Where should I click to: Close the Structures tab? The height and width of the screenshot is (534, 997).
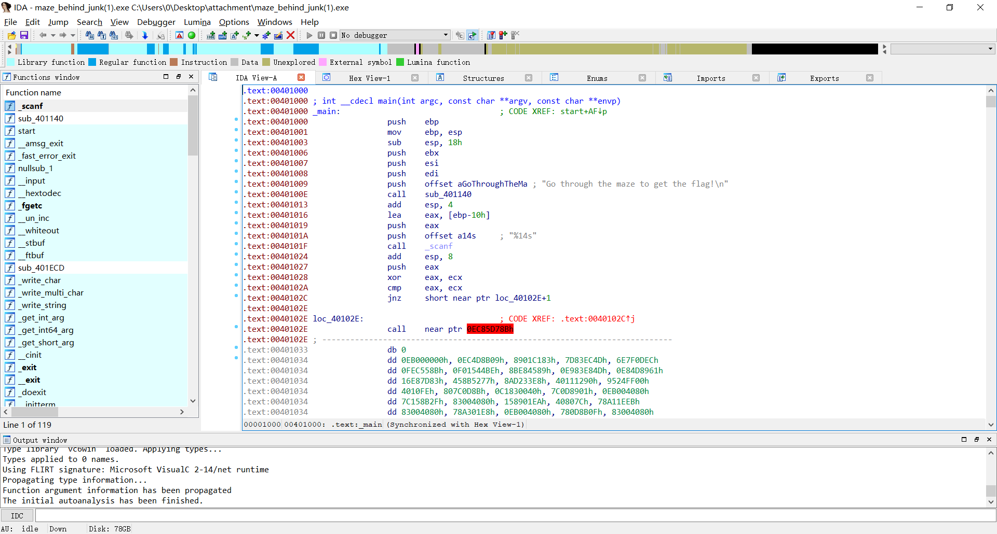pos(529,78)
